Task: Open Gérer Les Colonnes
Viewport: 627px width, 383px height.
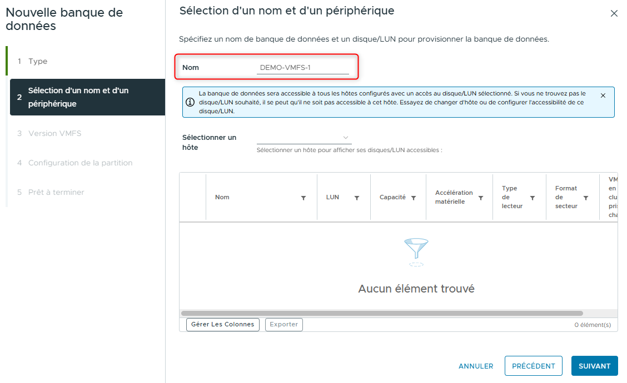Action: pyautogui.click(x=222, y=324)
